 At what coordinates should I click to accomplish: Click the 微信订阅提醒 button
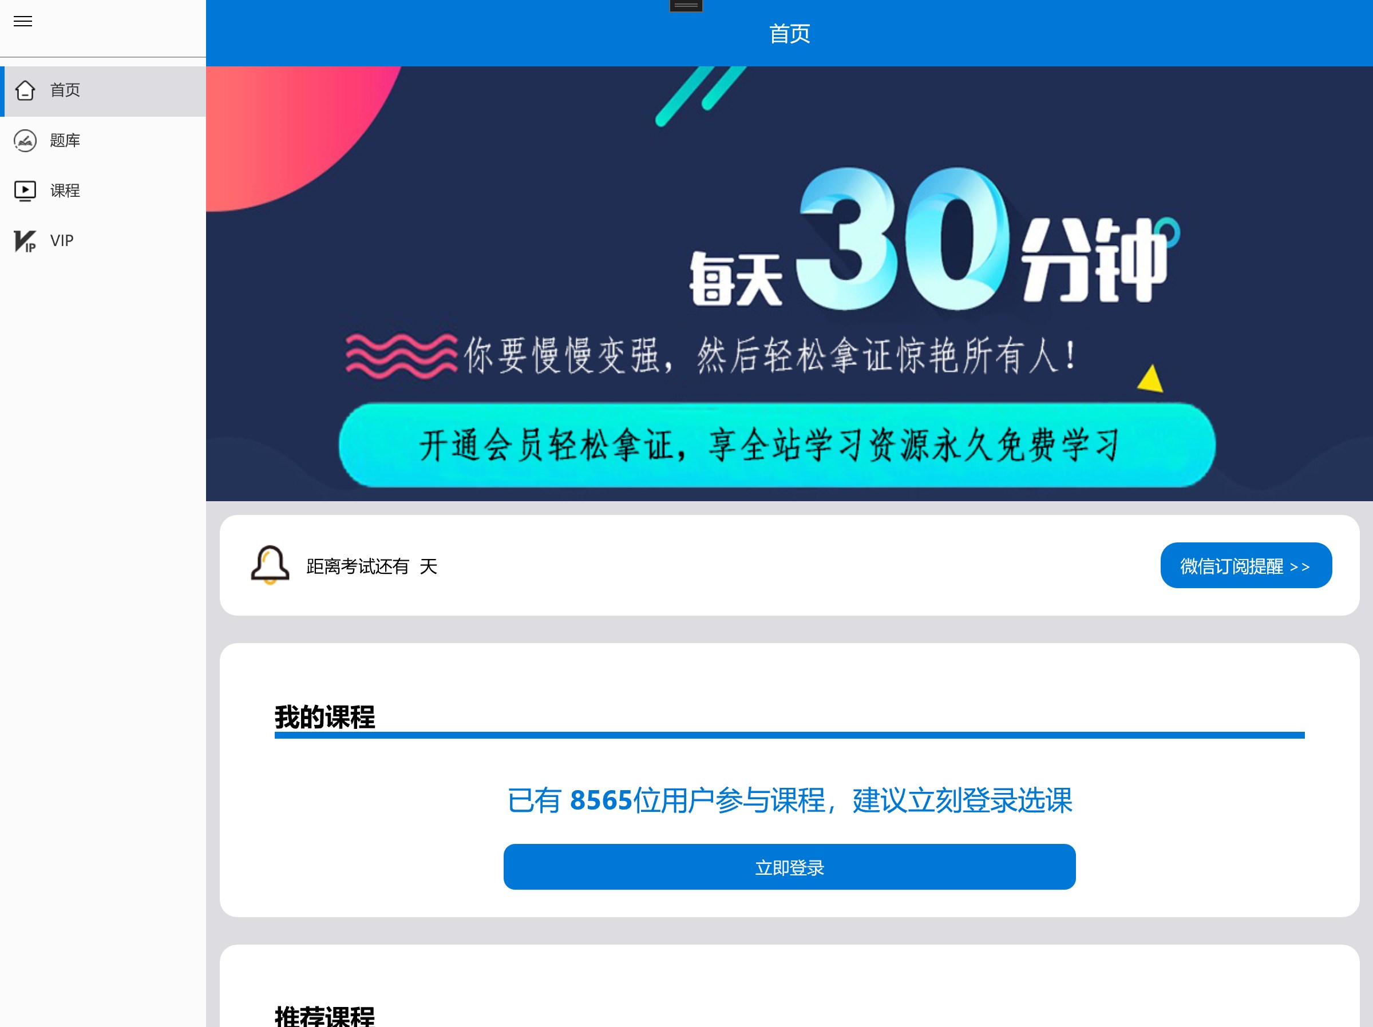(x=1246, y=565)
